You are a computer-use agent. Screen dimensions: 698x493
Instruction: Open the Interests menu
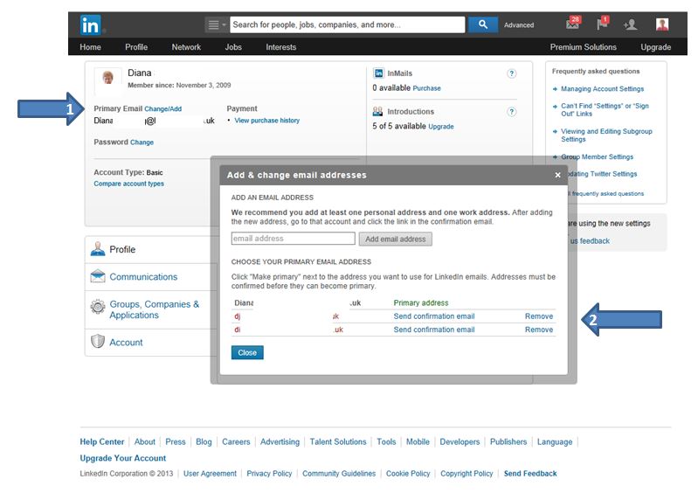pyautogui.click(x=281, y=47)
